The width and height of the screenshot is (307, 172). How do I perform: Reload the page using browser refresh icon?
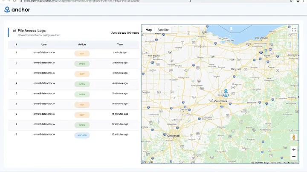tap(14, 1)
